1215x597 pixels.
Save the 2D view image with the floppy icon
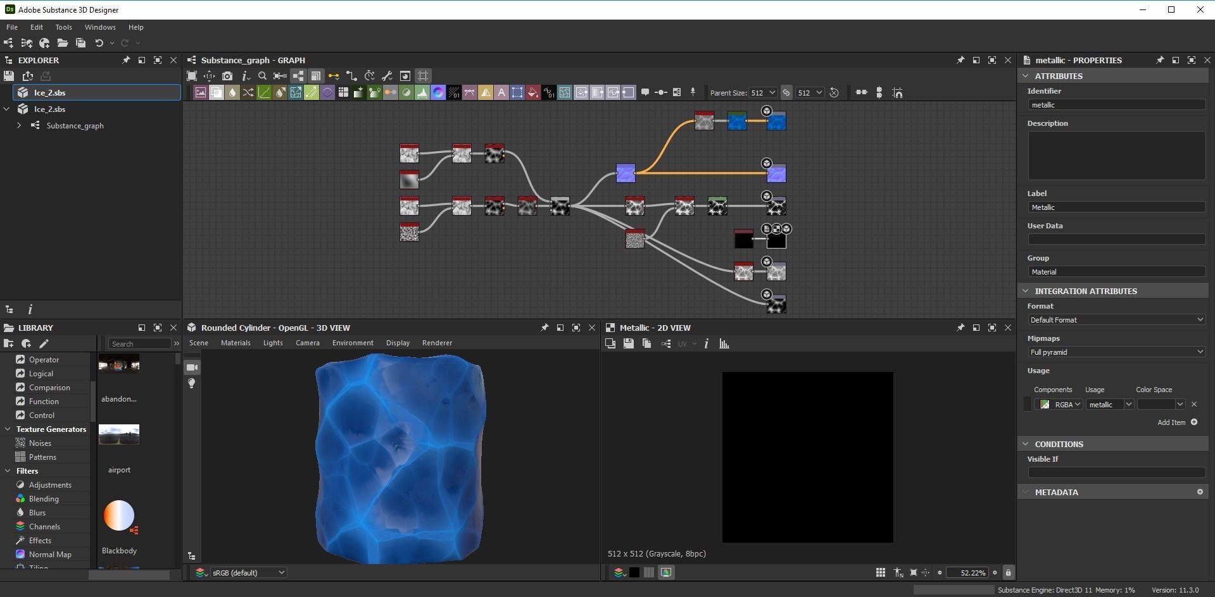(628, 343)
